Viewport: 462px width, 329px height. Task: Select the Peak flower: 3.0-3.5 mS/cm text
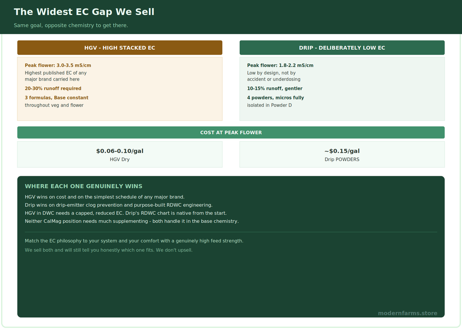pyautogui.click(x=58, y=65)
